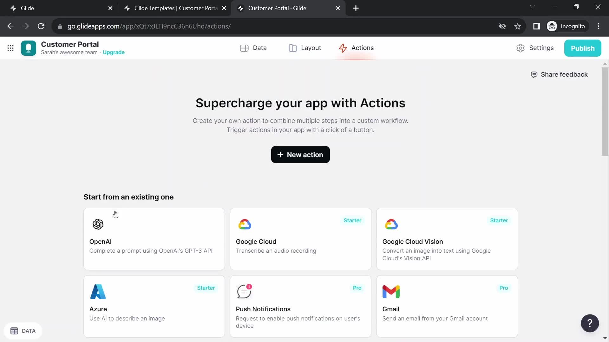The image size is (609, 342).
Task: Expand the Upgrade plan options
Action: (113, 52)
